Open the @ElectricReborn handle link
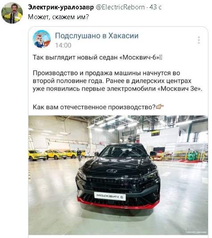212x238 pixels. point(120,7)
